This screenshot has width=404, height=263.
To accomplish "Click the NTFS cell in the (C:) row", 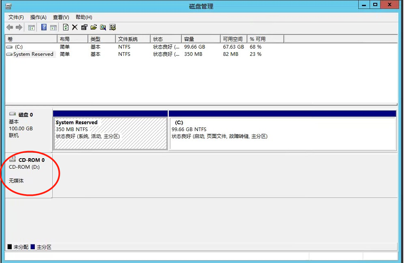I will click(124, 47).
